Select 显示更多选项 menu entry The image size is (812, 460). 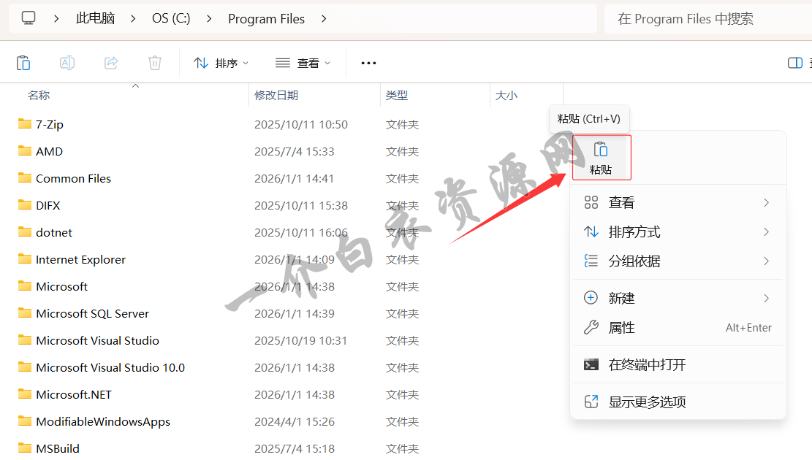click(647, 402)
